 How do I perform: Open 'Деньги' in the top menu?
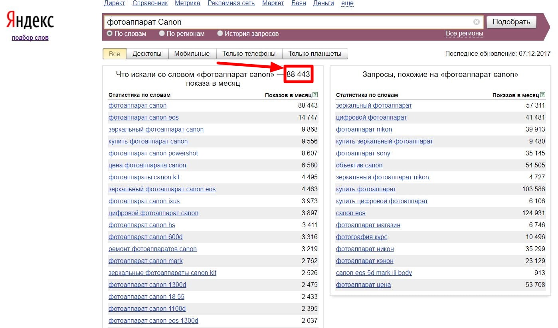pyautogui.click(x=324, y=3)
